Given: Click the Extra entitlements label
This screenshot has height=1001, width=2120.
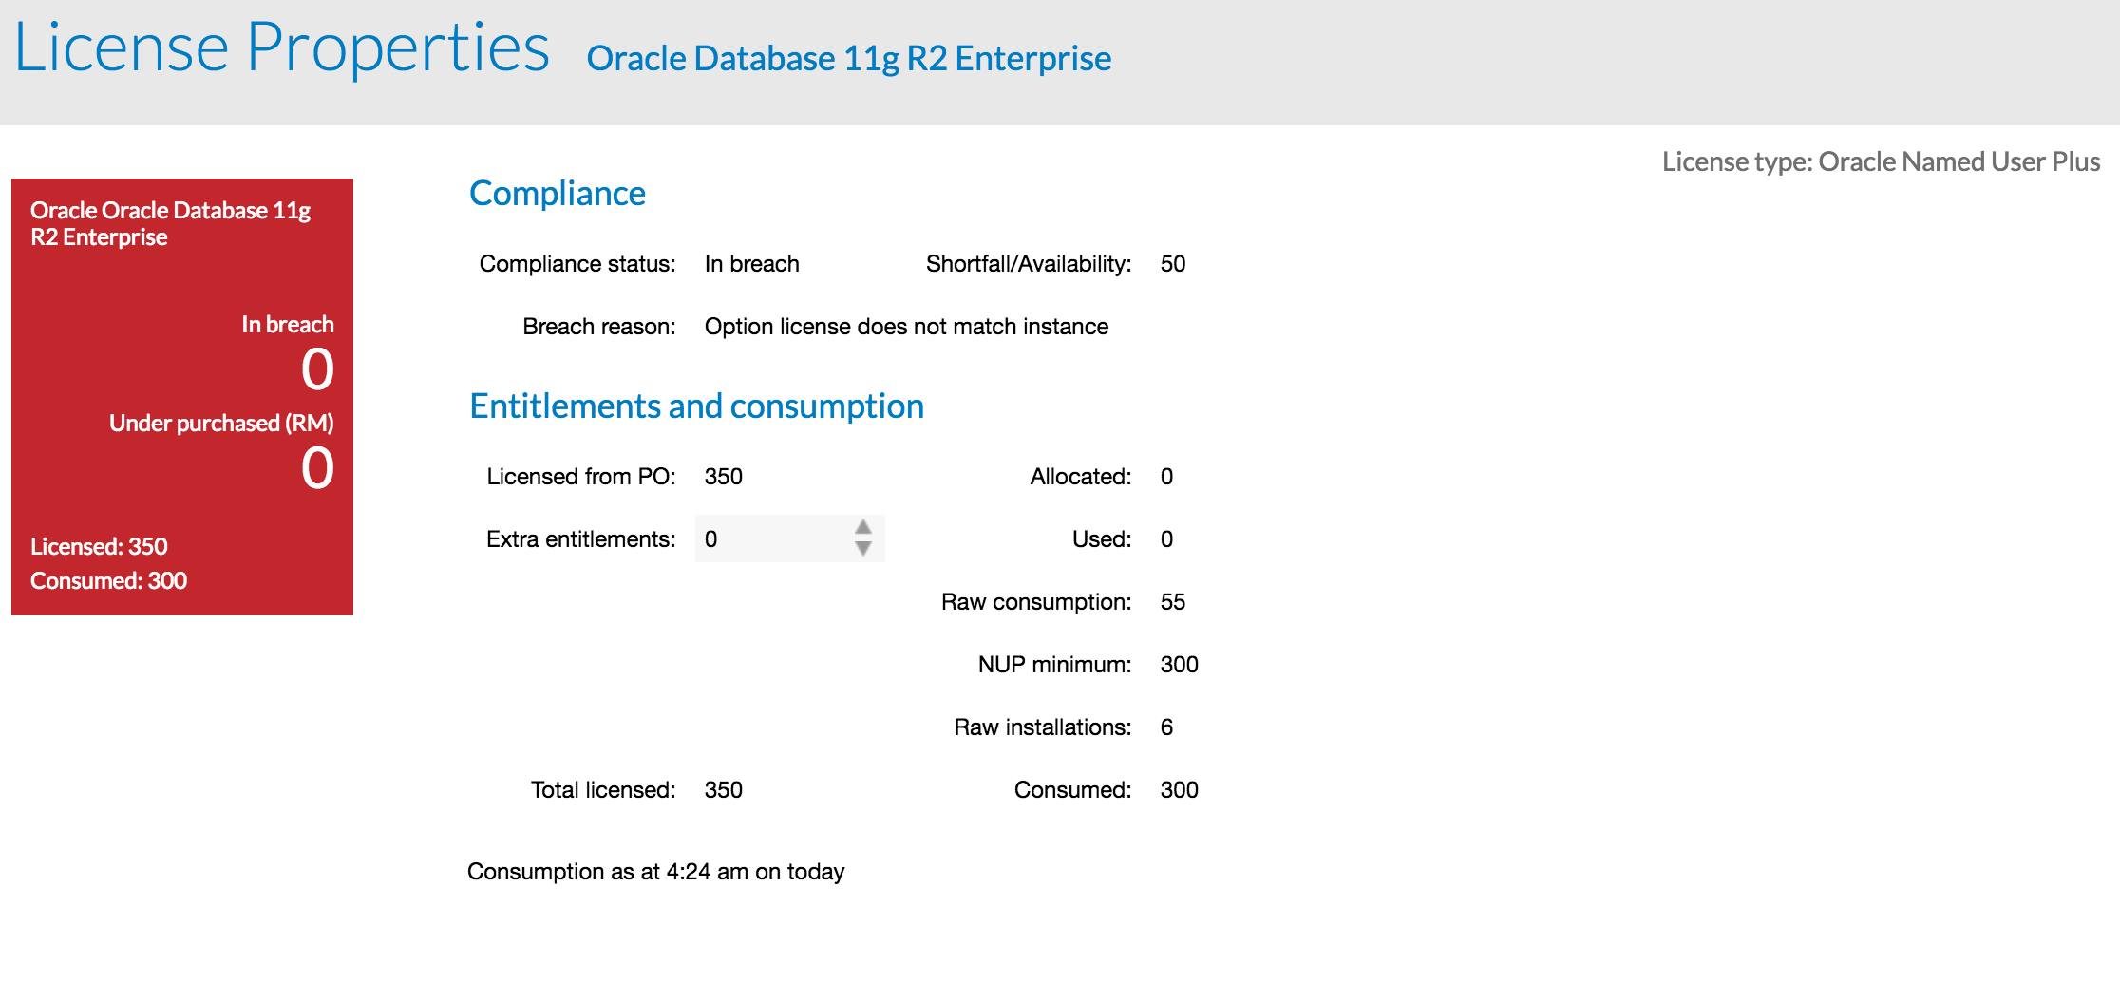Looking at the screenshot, I should click(580, 539).
